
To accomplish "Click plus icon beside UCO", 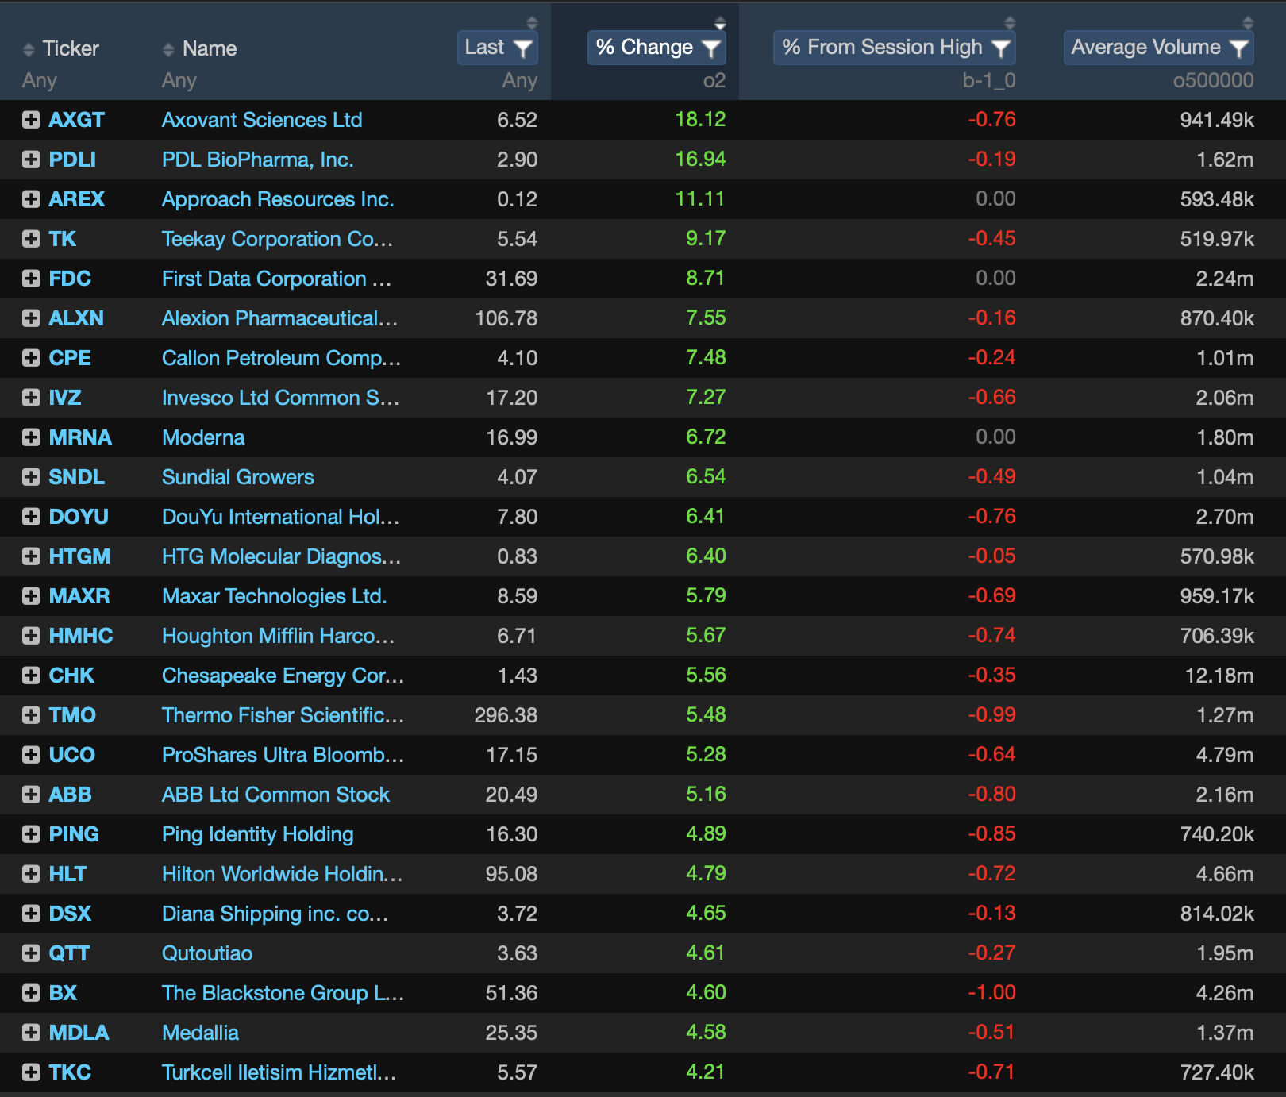I will point(31,755).
